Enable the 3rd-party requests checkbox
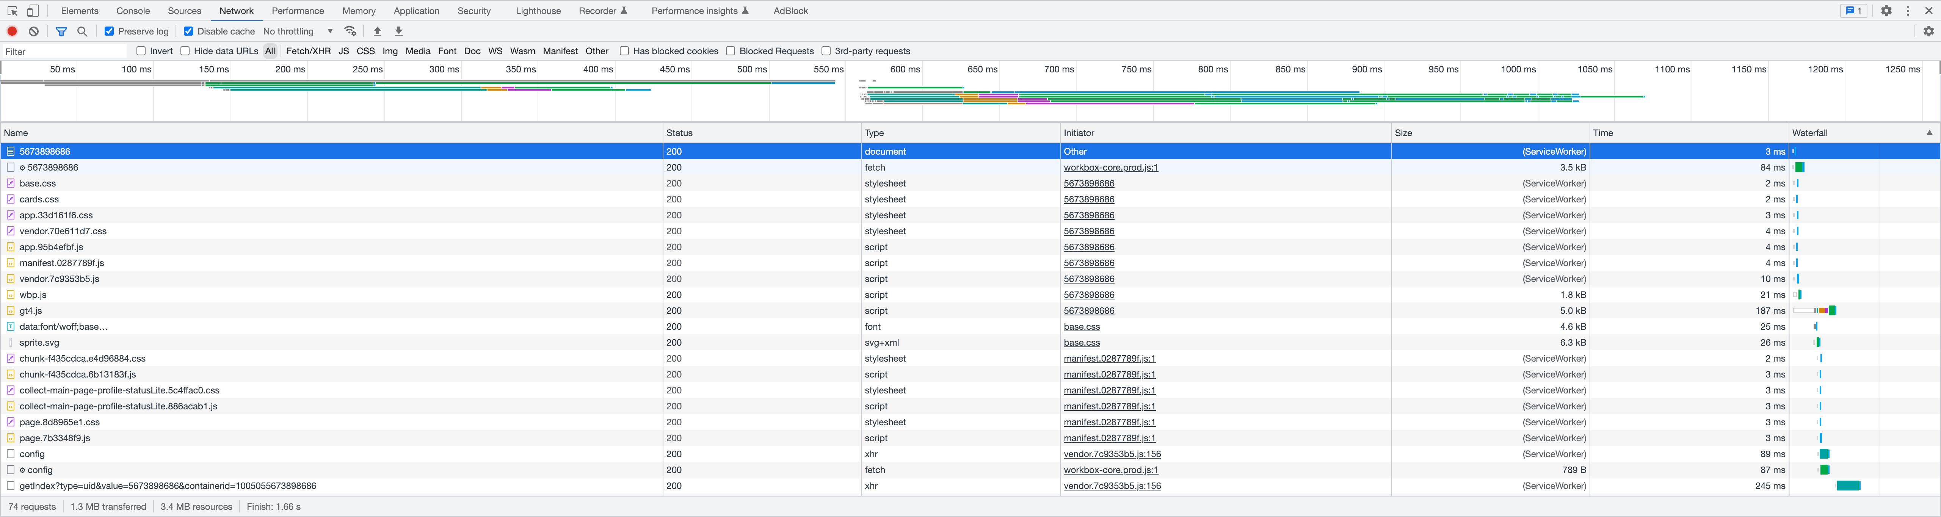This screenshot has width=1941, height=517. [x=826, y=50]
